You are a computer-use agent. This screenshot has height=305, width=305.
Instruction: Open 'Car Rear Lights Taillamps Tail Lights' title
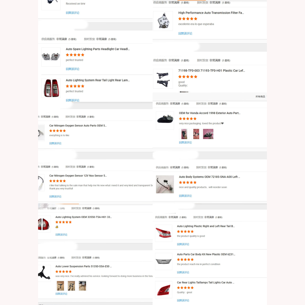(x=206, y=282)
